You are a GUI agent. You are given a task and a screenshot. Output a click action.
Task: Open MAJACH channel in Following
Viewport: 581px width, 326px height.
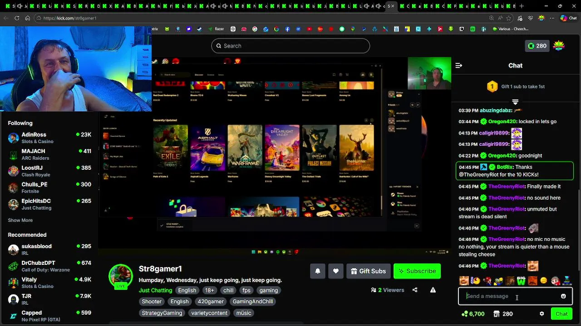[49, 154]
